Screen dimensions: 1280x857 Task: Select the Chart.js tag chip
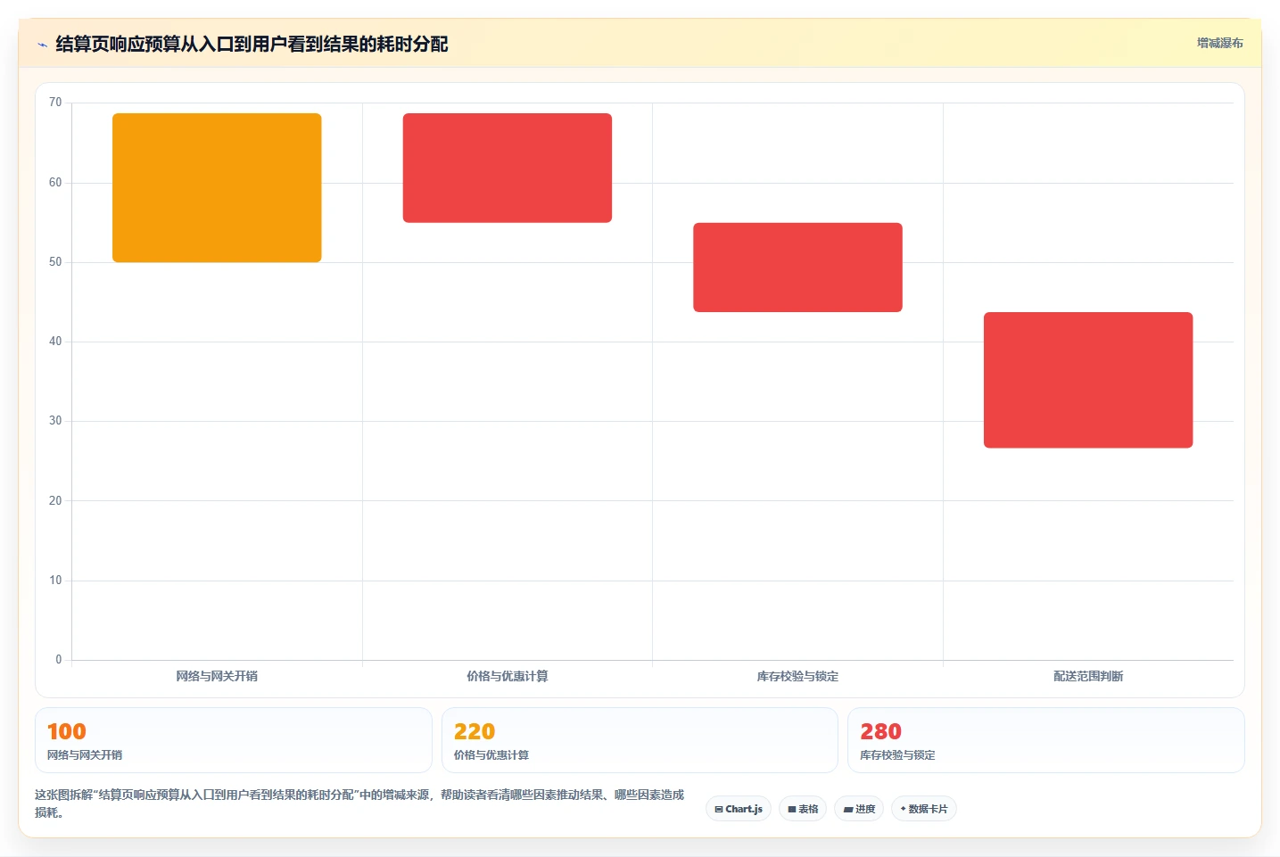point(739,809)
